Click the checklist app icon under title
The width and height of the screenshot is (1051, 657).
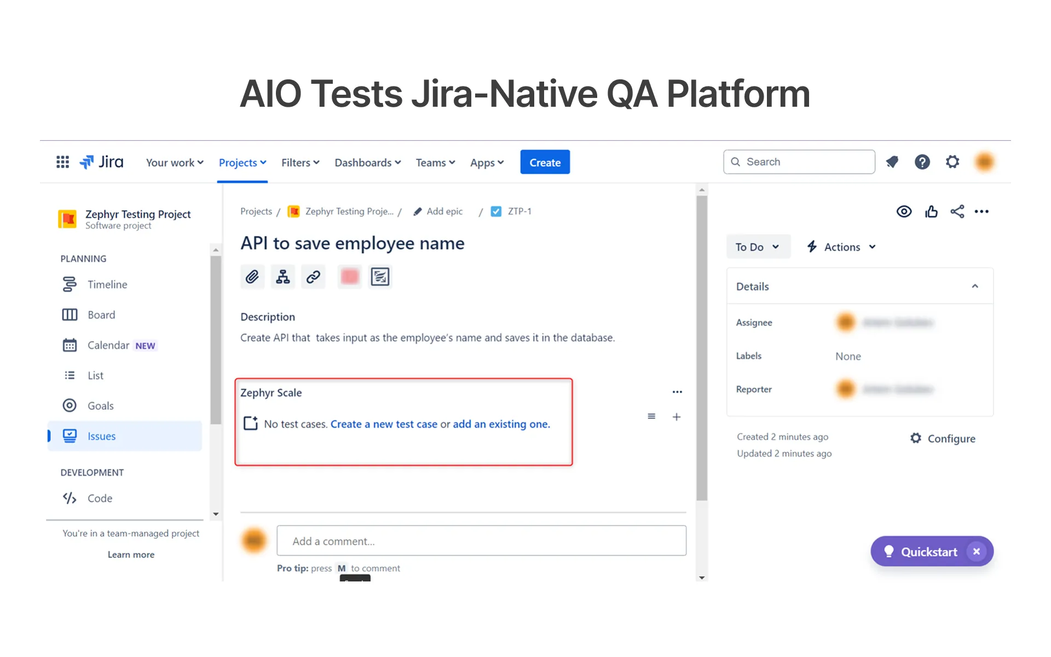pyautogui.click(x=380, y=277)
